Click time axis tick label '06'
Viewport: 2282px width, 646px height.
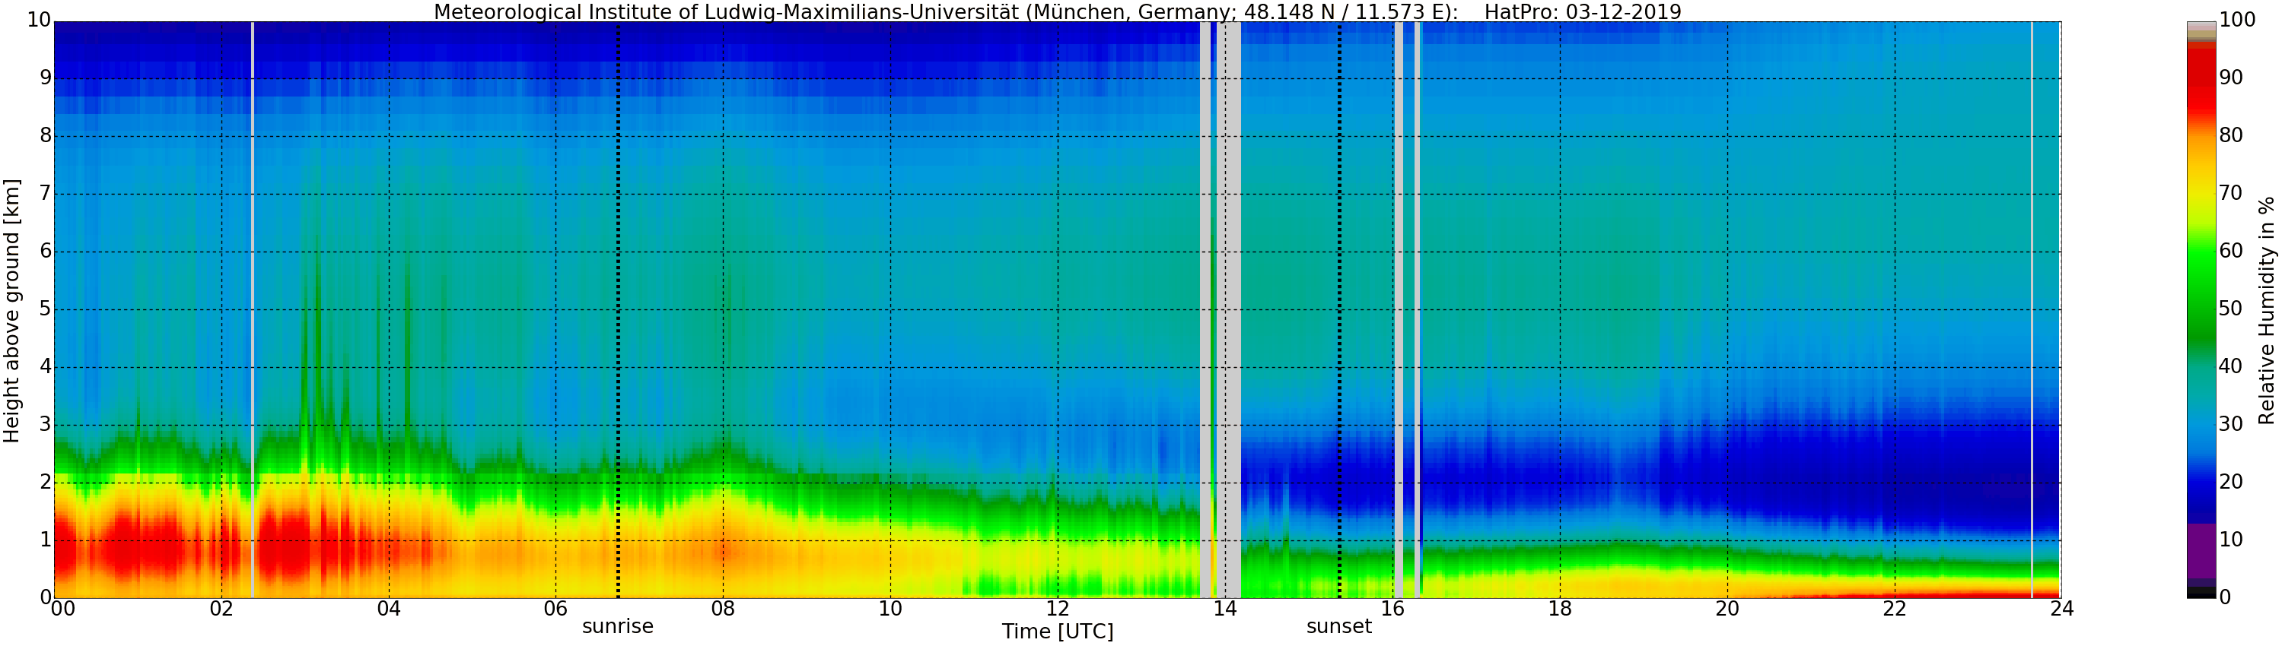[555, 609]
